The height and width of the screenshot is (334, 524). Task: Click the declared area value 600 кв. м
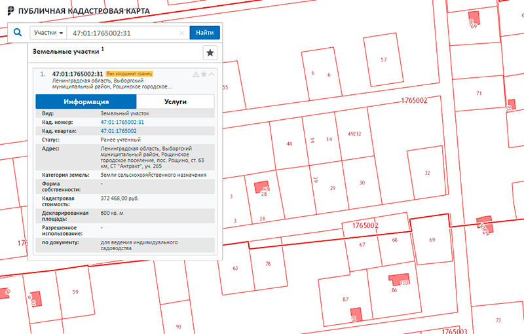pos(112,213)
